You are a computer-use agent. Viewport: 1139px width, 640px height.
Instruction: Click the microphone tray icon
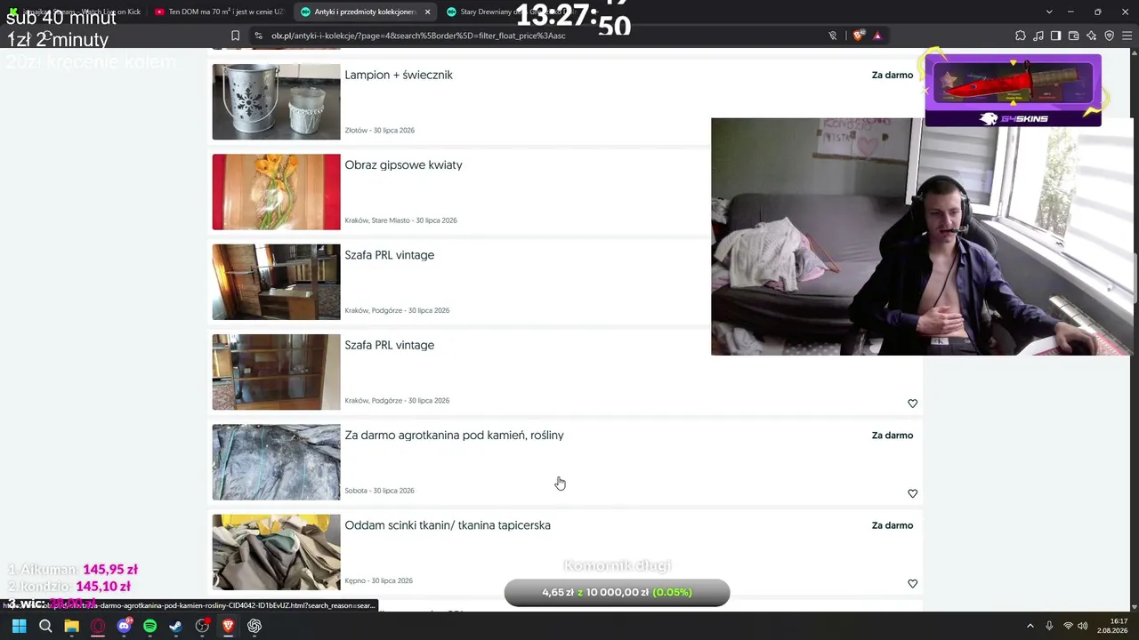click(1049, 626)
